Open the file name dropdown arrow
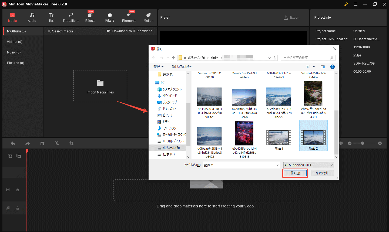Image resolution: width=389 pixels, height=232 pixels. click(x=278, y=165)
